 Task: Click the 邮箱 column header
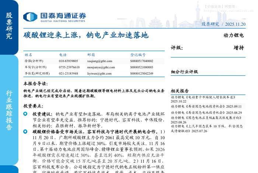[x=91, y=55]
